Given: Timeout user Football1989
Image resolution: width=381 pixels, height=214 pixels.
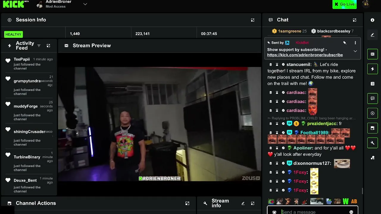Looking at the screenshot, I should 277,133.
